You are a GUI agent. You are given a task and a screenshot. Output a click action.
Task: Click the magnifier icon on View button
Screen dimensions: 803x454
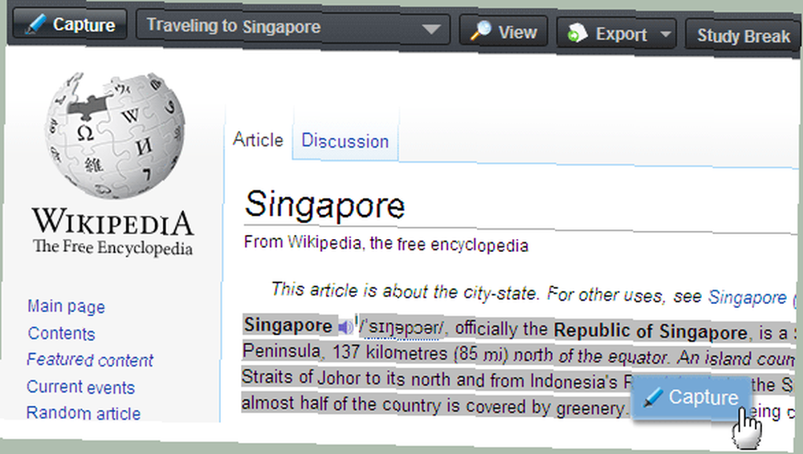pos(480,30)
